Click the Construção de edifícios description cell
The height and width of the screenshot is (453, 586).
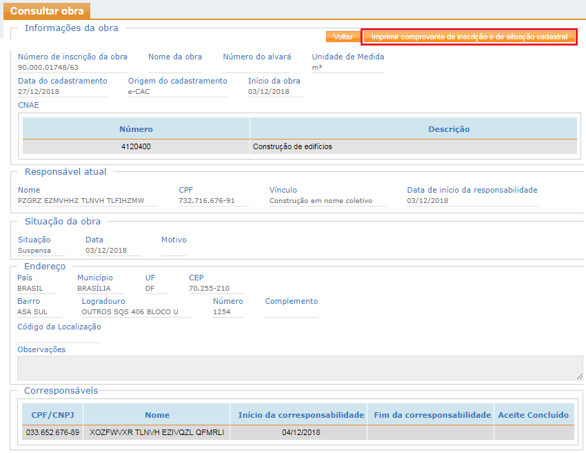tap(292, 146)
